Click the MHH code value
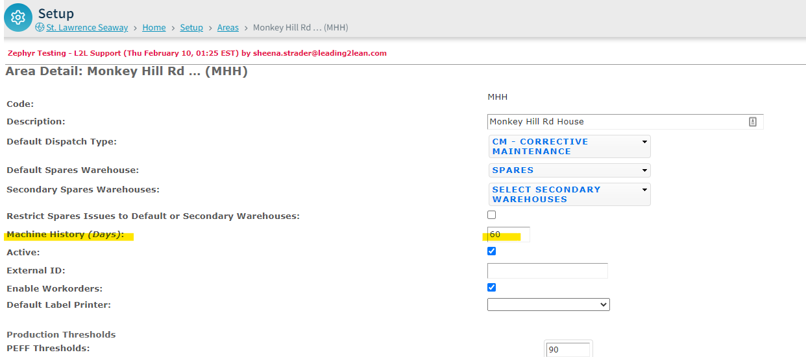Viewport: 806px width, 357px height. (x=498, y=97)
